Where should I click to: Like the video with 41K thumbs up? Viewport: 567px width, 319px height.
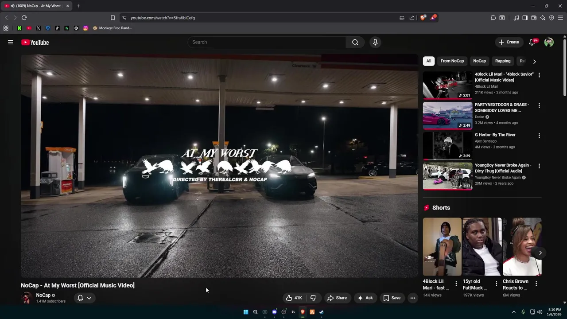294,298
